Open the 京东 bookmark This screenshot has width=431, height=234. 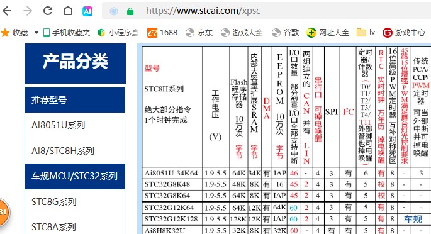pyautogui.click(x=199, y=33)
